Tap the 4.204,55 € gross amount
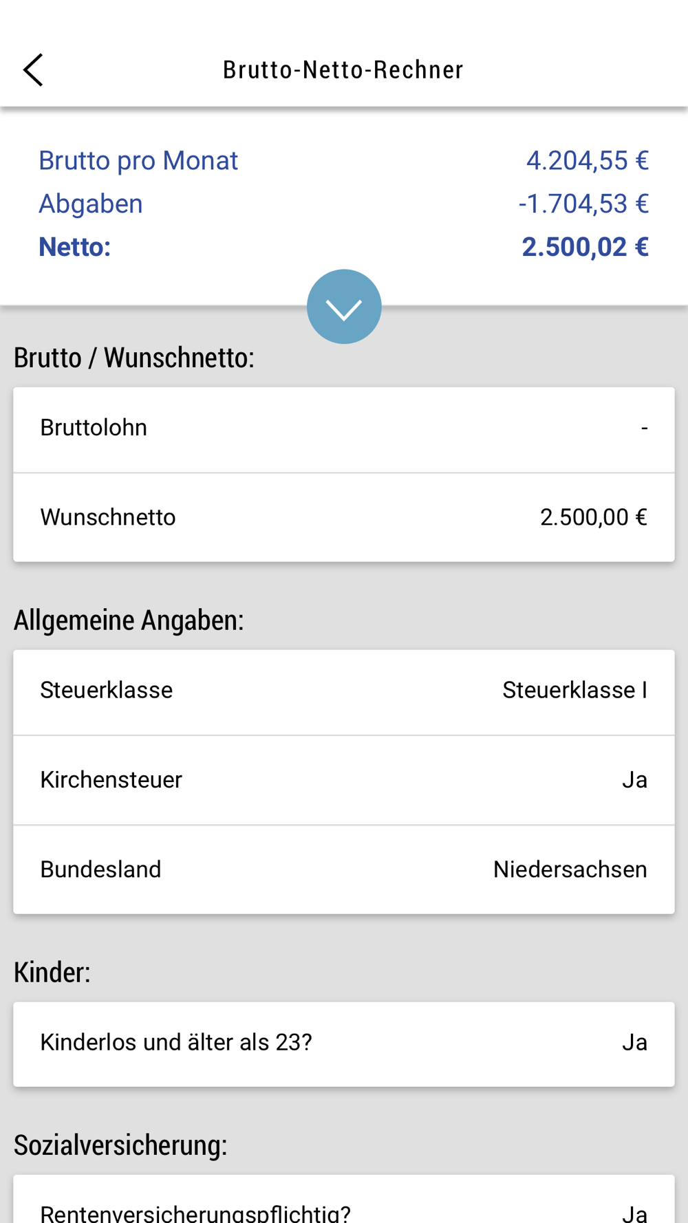688x1223 pixels. click(588, 160)
